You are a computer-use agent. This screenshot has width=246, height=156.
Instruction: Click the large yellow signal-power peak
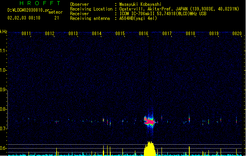150,149
